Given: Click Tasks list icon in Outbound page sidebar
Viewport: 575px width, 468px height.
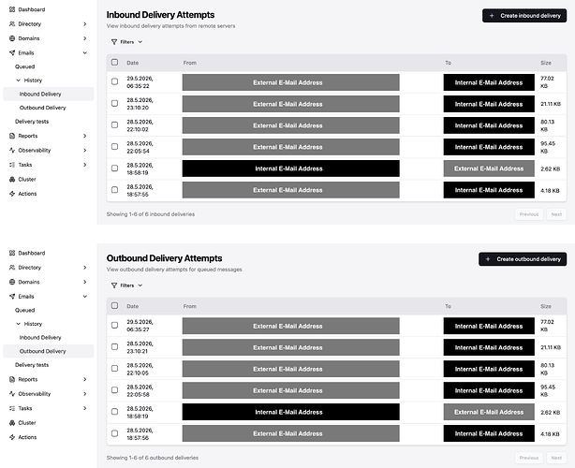Looking at the screenshot, I should click(x=12, y=408).
